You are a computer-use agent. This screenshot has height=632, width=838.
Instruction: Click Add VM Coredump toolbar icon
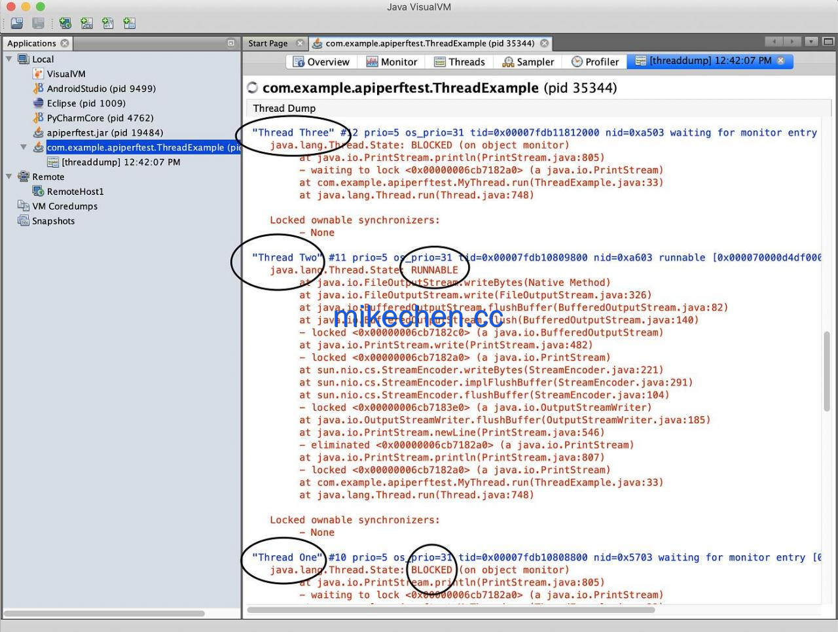tap(108, 24)
